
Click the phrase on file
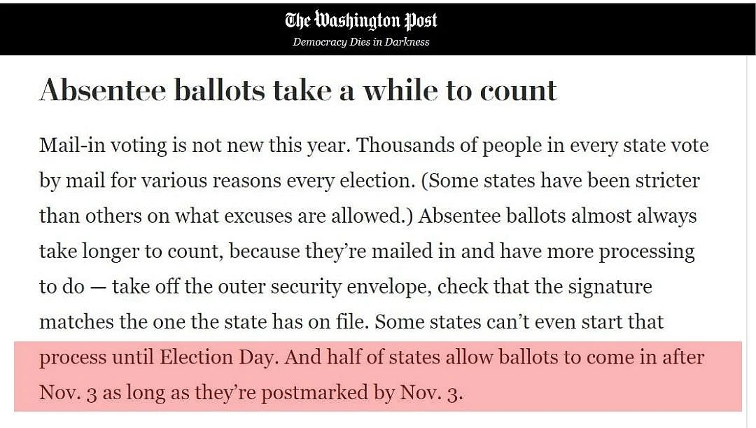point(338,322)
